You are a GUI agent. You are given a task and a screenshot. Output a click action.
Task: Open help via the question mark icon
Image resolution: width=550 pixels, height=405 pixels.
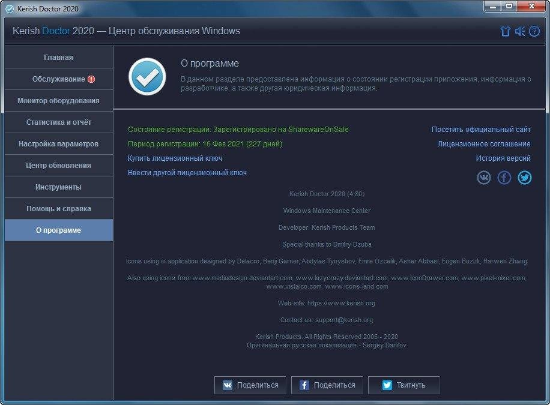pyautogui.click(x=534, y=31)
